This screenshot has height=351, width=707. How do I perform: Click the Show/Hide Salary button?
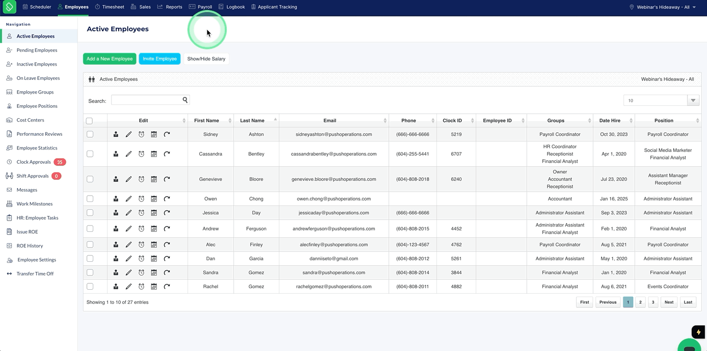pyautogui.click(x=206, y=59)
